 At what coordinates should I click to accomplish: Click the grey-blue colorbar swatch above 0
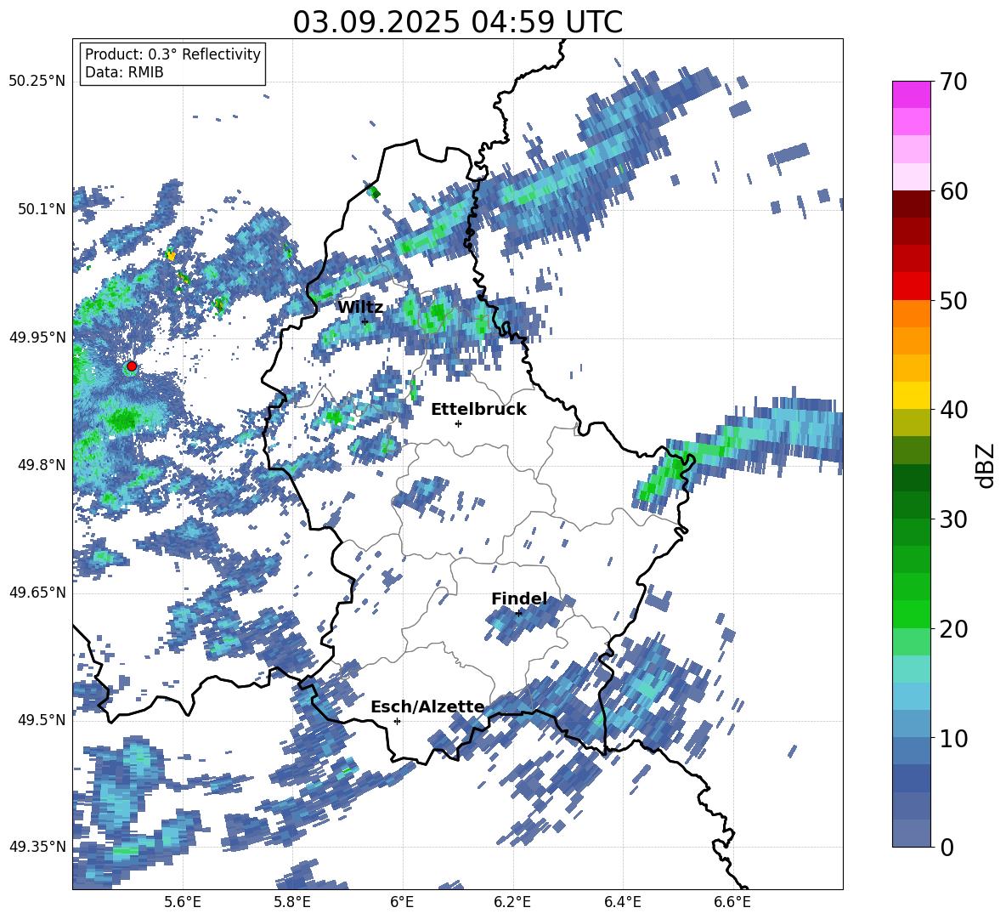tap(911, 833)
